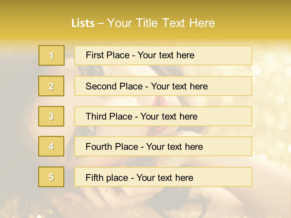Click the words Second Place
Viewport: 291px width, 218px height.
click(113, 86)
